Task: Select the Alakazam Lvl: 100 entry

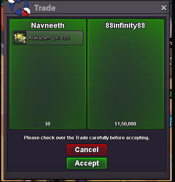Action: pyautogui.click(x=48, y=38)
